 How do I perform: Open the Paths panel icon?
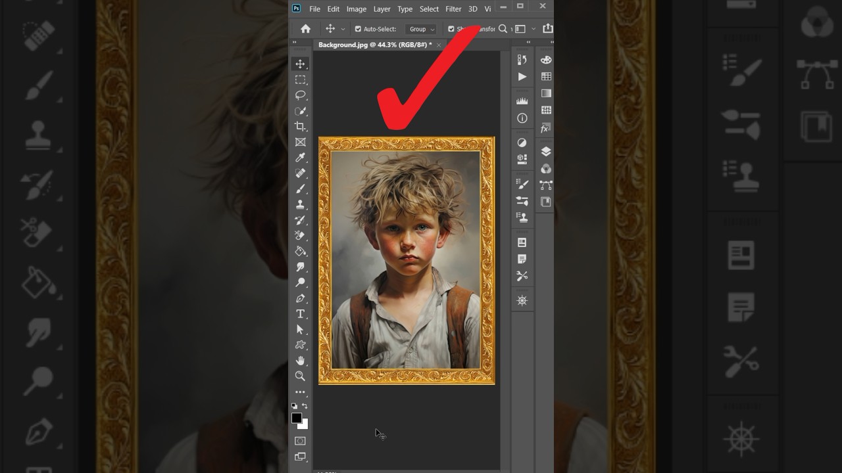pyautogui.click(x=546, y=186)
